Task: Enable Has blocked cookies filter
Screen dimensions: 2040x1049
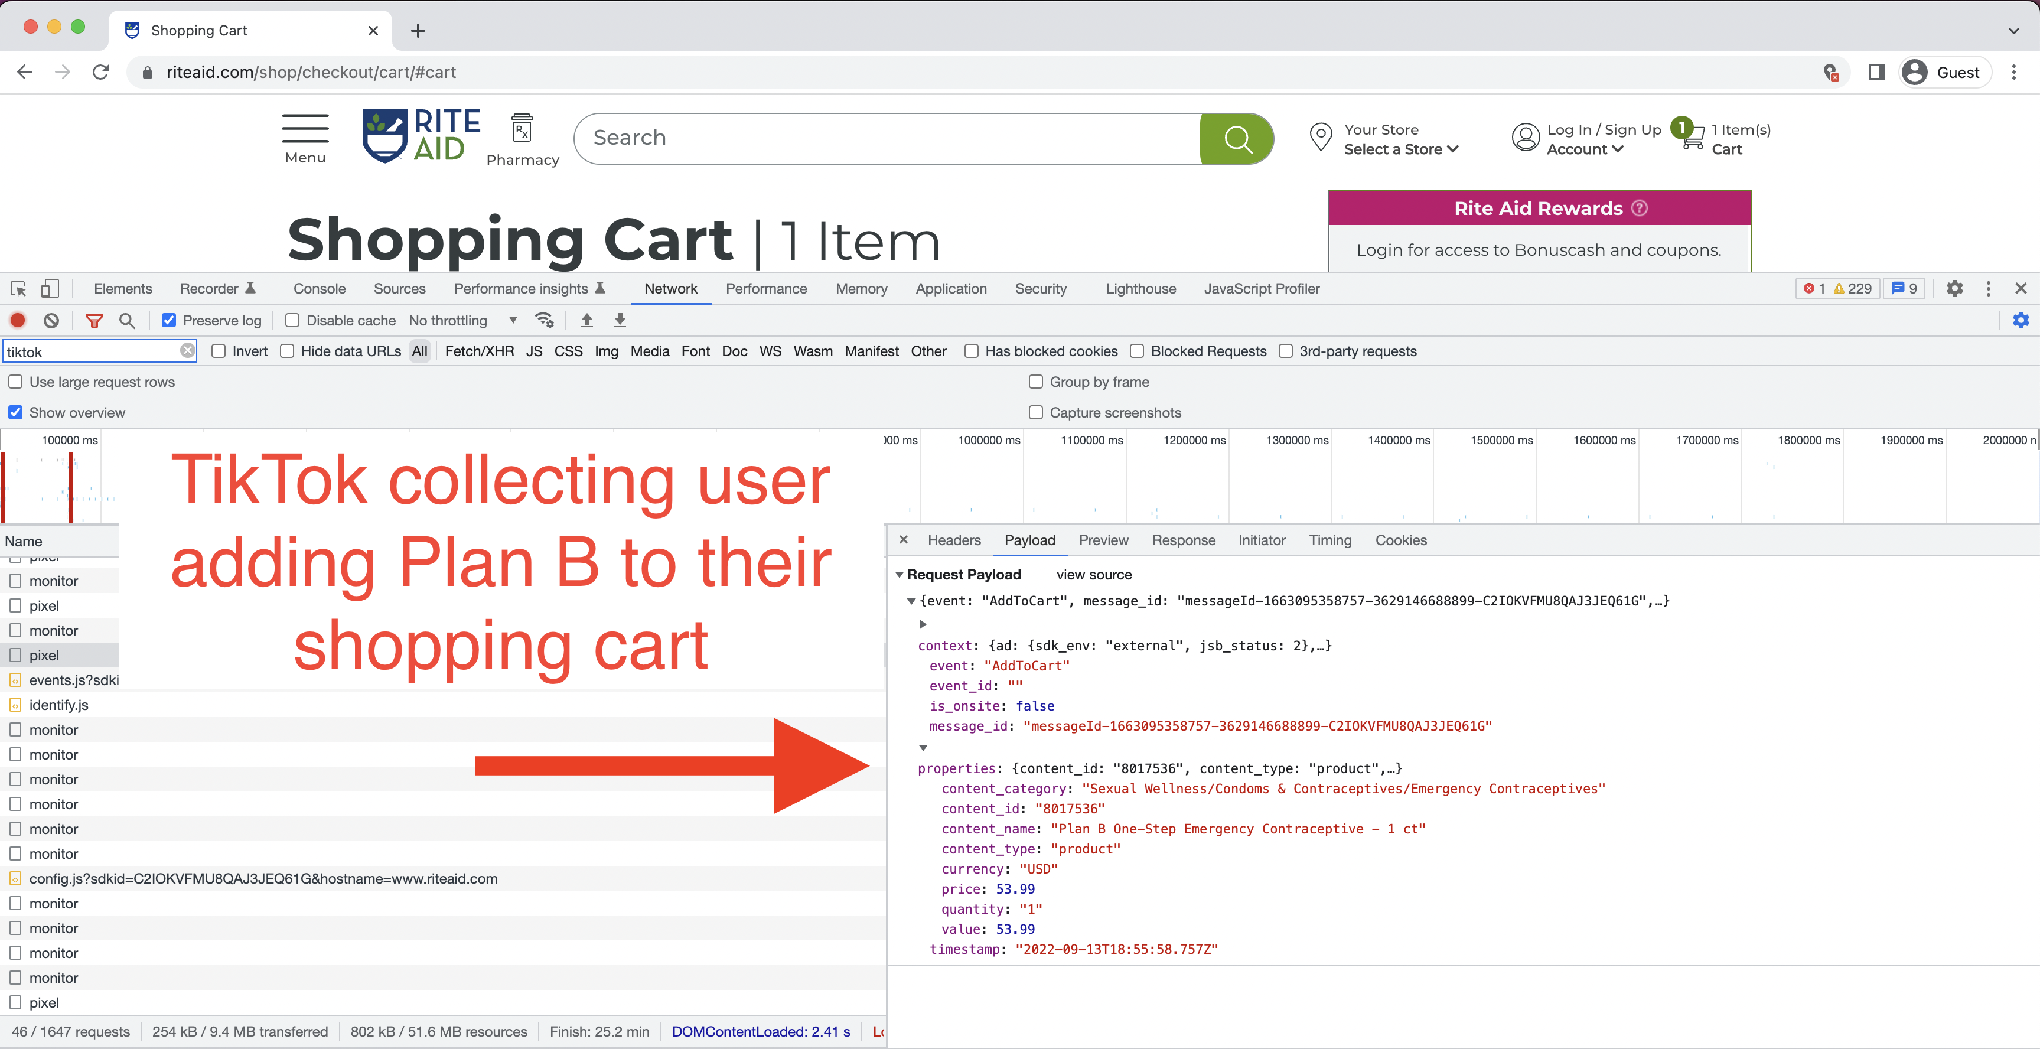Action: [972, 351]
